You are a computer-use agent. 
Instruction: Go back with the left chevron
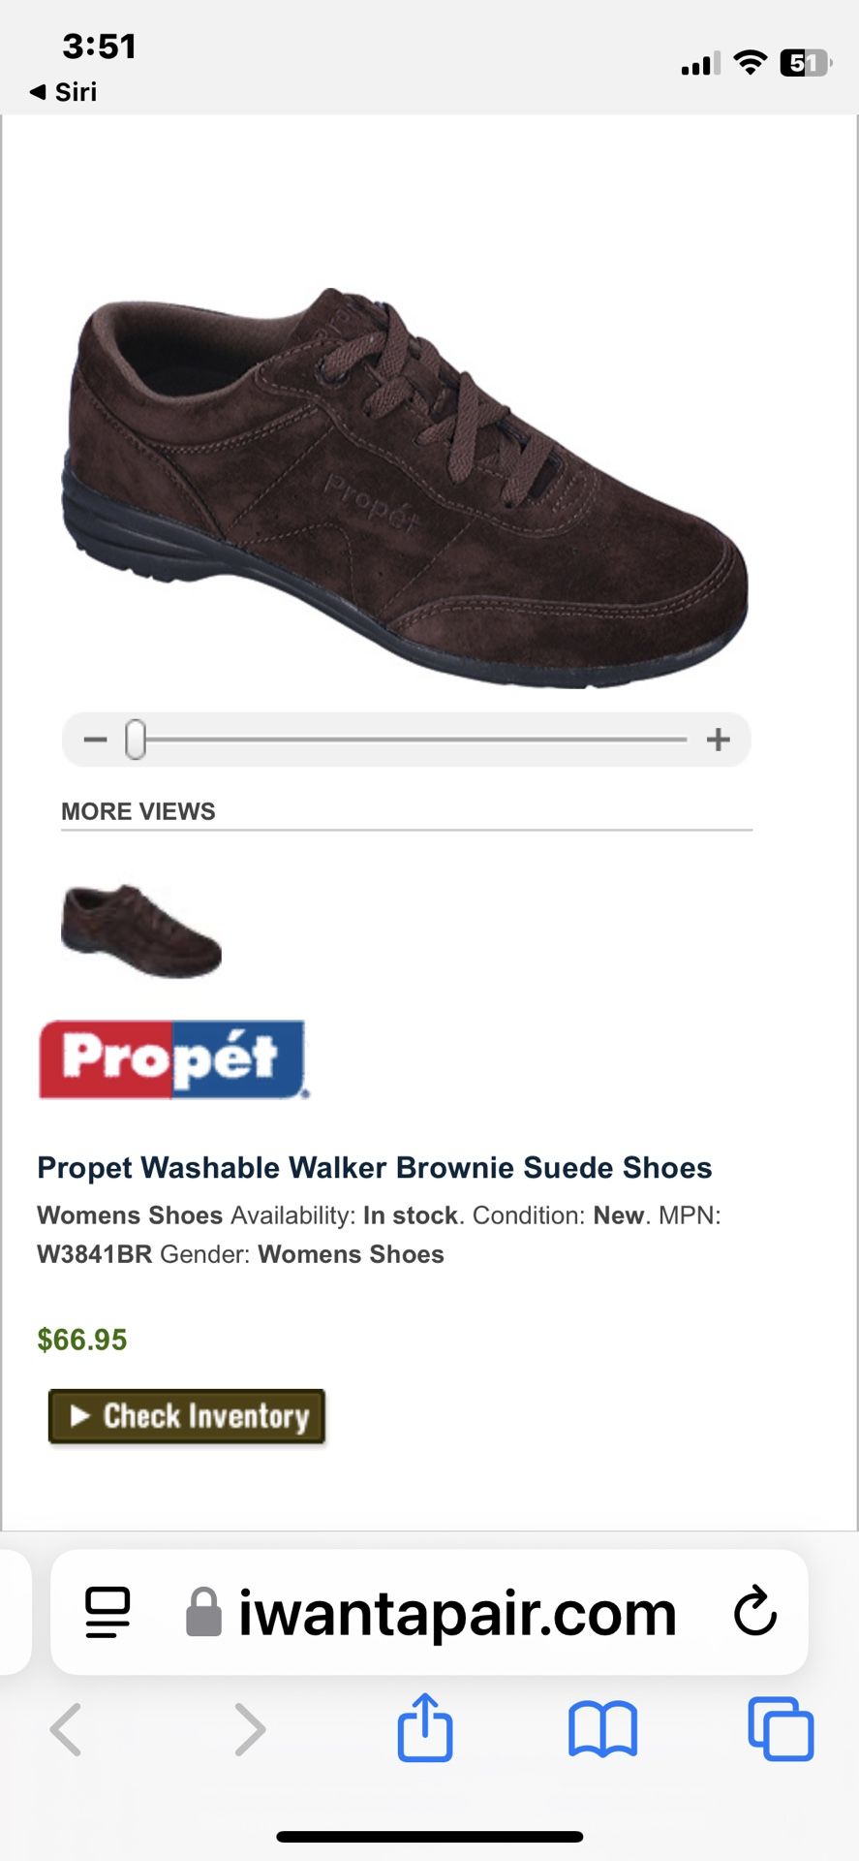66,1729
